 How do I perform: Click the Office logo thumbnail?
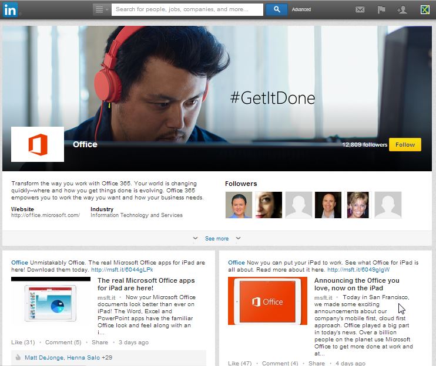pos(38,144)
